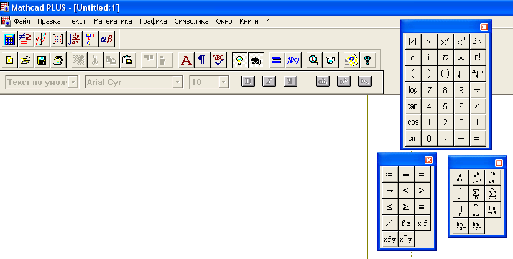This screenshot has width=513, height=259.
Task: Open the Greek symbols palette button
Action: (x=107, y=39)
